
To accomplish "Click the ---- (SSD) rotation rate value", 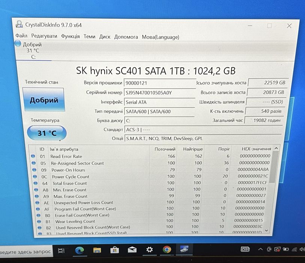I will click(x=266, y=102).
